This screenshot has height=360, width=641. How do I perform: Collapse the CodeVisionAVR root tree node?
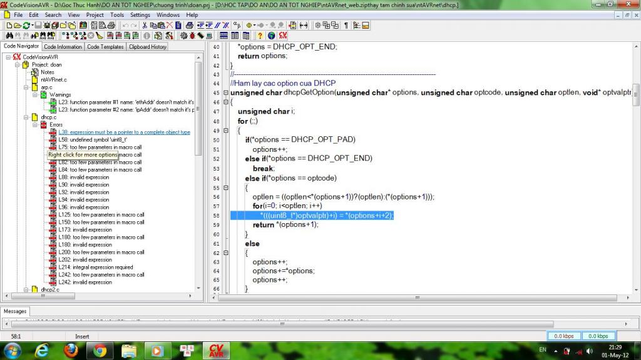click(x=8, y=57)
